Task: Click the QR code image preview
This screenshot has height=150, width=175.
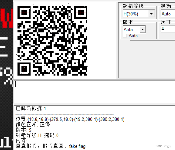Action: tap(52, 41)
